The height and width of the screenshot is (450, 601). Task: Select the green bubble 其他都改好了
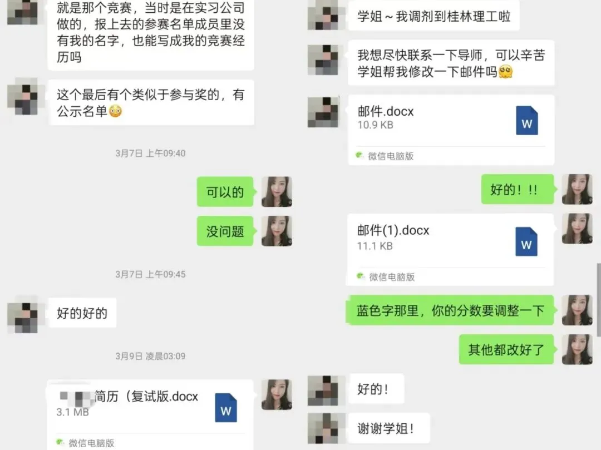(506, 349)
